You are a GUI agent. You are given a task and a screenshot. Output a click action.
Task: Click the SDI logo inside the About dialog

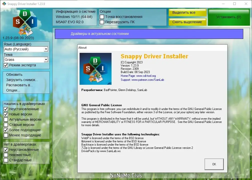pyautogui.click(x=95, y=68)
